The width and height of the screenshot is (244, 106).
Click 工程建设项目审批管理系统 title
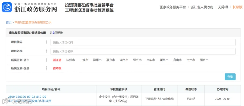point(89,10)
